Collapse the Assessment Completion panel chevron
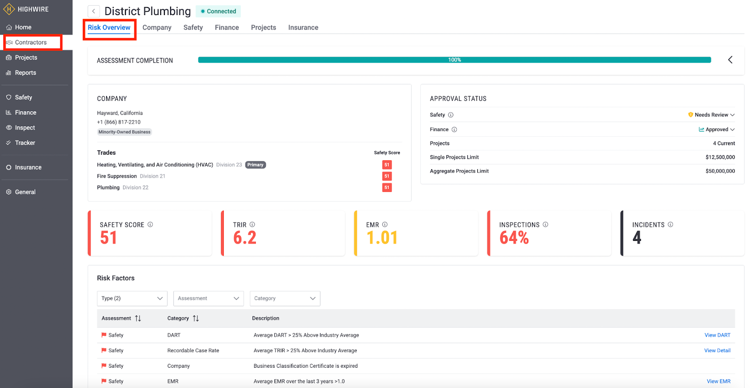754x388 pixels. pyautogui.click(x=730, y=60)
